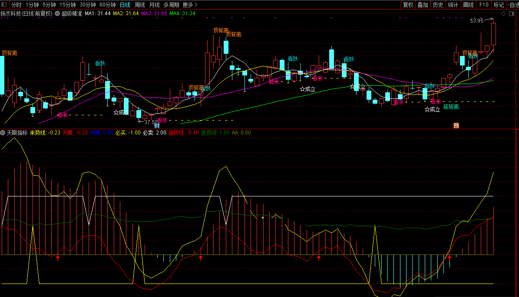Select the MA4: 31.34 value label
The height and width of the screenshot is (297, 519).
tap(182, 13)
